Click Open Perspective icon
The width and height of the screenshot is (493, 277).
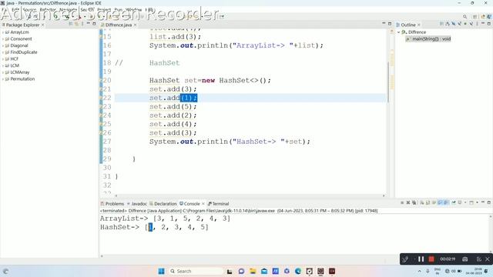[475, 17]
